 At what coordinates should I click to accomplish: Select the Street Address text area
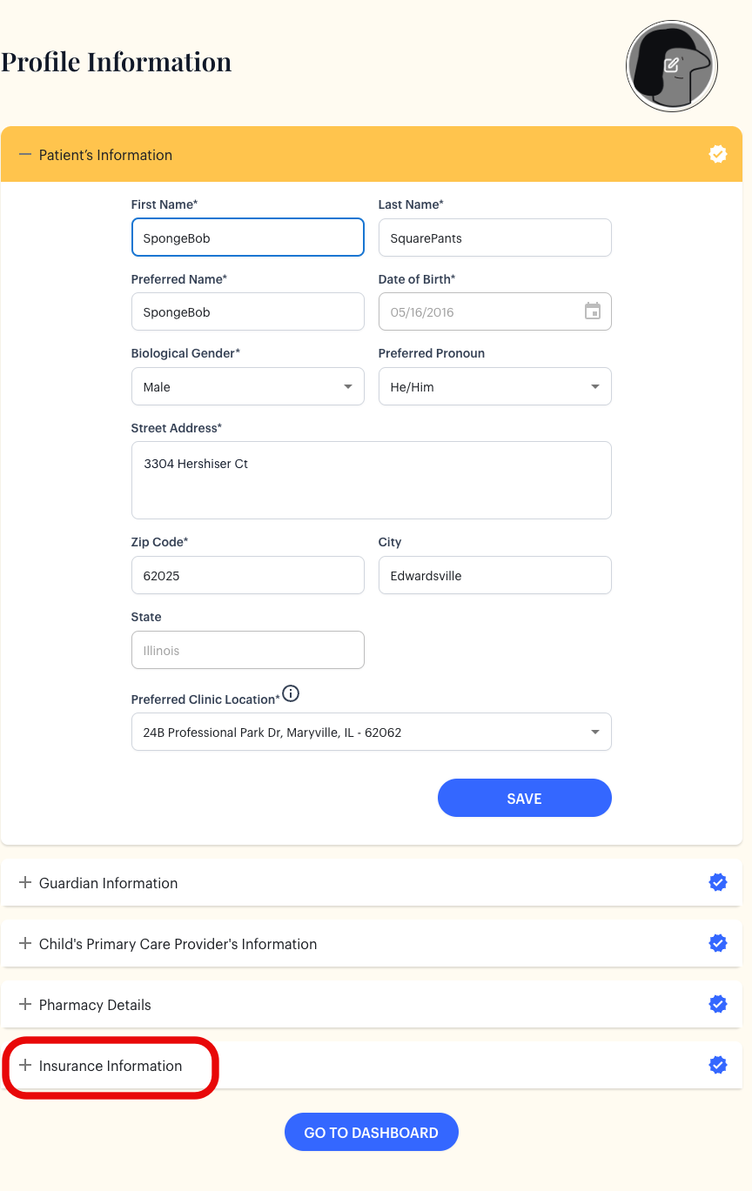point(371,479)
